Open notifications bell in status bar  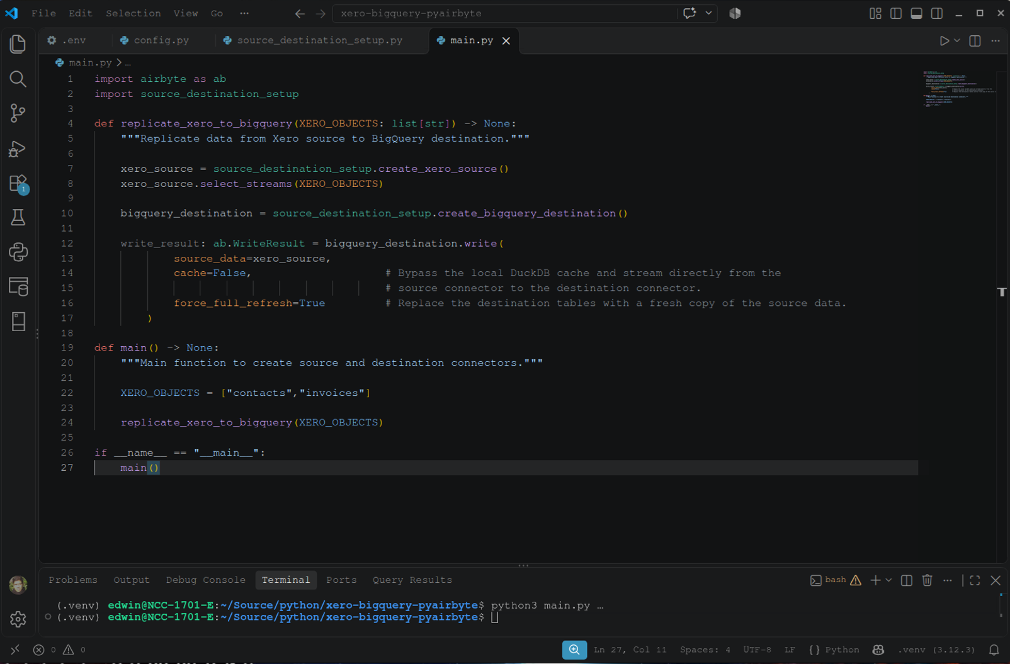click(994, 650)
